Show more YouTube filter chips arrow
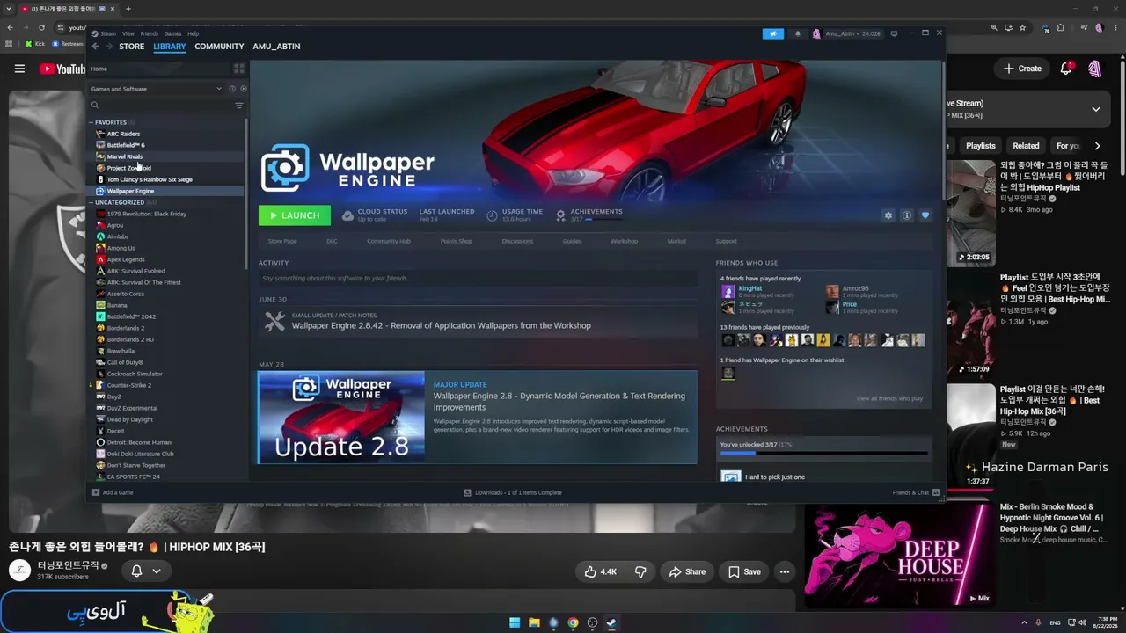The height and width of the screenshot is (633, 1126). 1097,146
